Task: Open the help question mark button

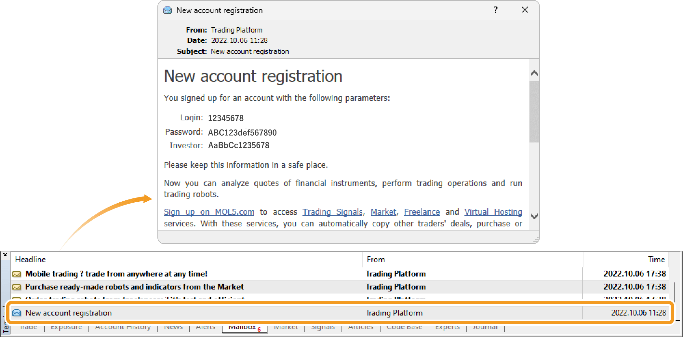Action: 496,10
